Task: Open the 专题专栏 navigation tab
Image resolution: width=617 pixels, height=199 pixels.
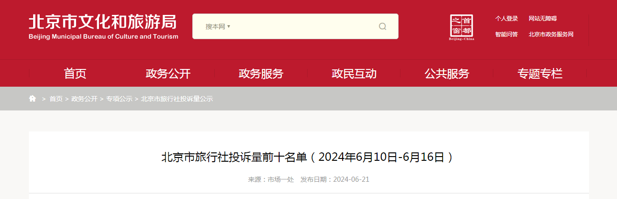Action: click(x=540, y=74)
